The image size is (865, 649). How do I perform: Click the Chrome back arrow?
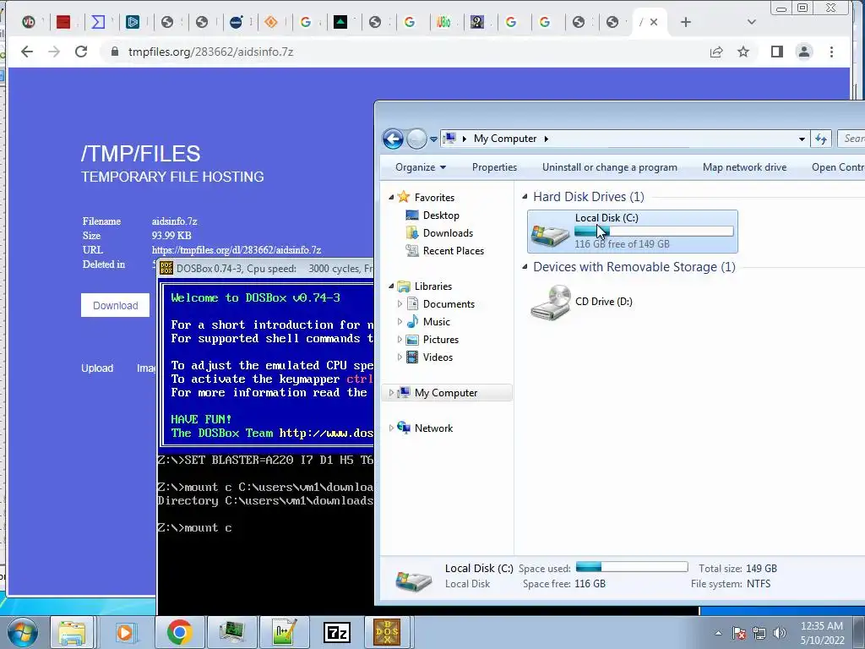pos(27,52)
